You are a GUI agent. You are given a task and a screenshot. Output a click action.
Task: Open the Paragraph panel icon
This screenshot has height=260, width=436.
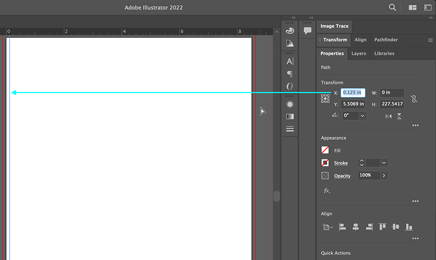click(290, 74)
